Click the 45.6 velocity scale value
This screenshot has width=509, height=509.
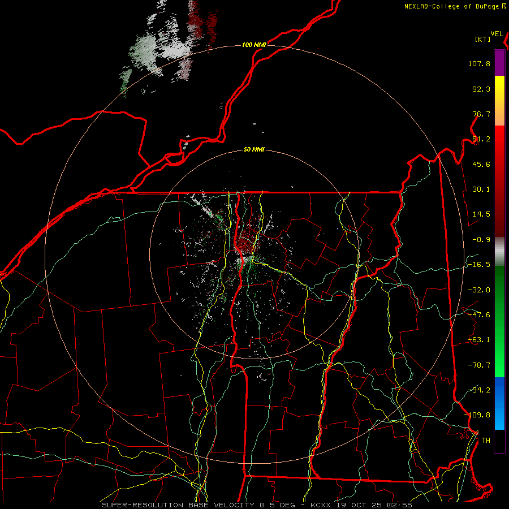481,164
